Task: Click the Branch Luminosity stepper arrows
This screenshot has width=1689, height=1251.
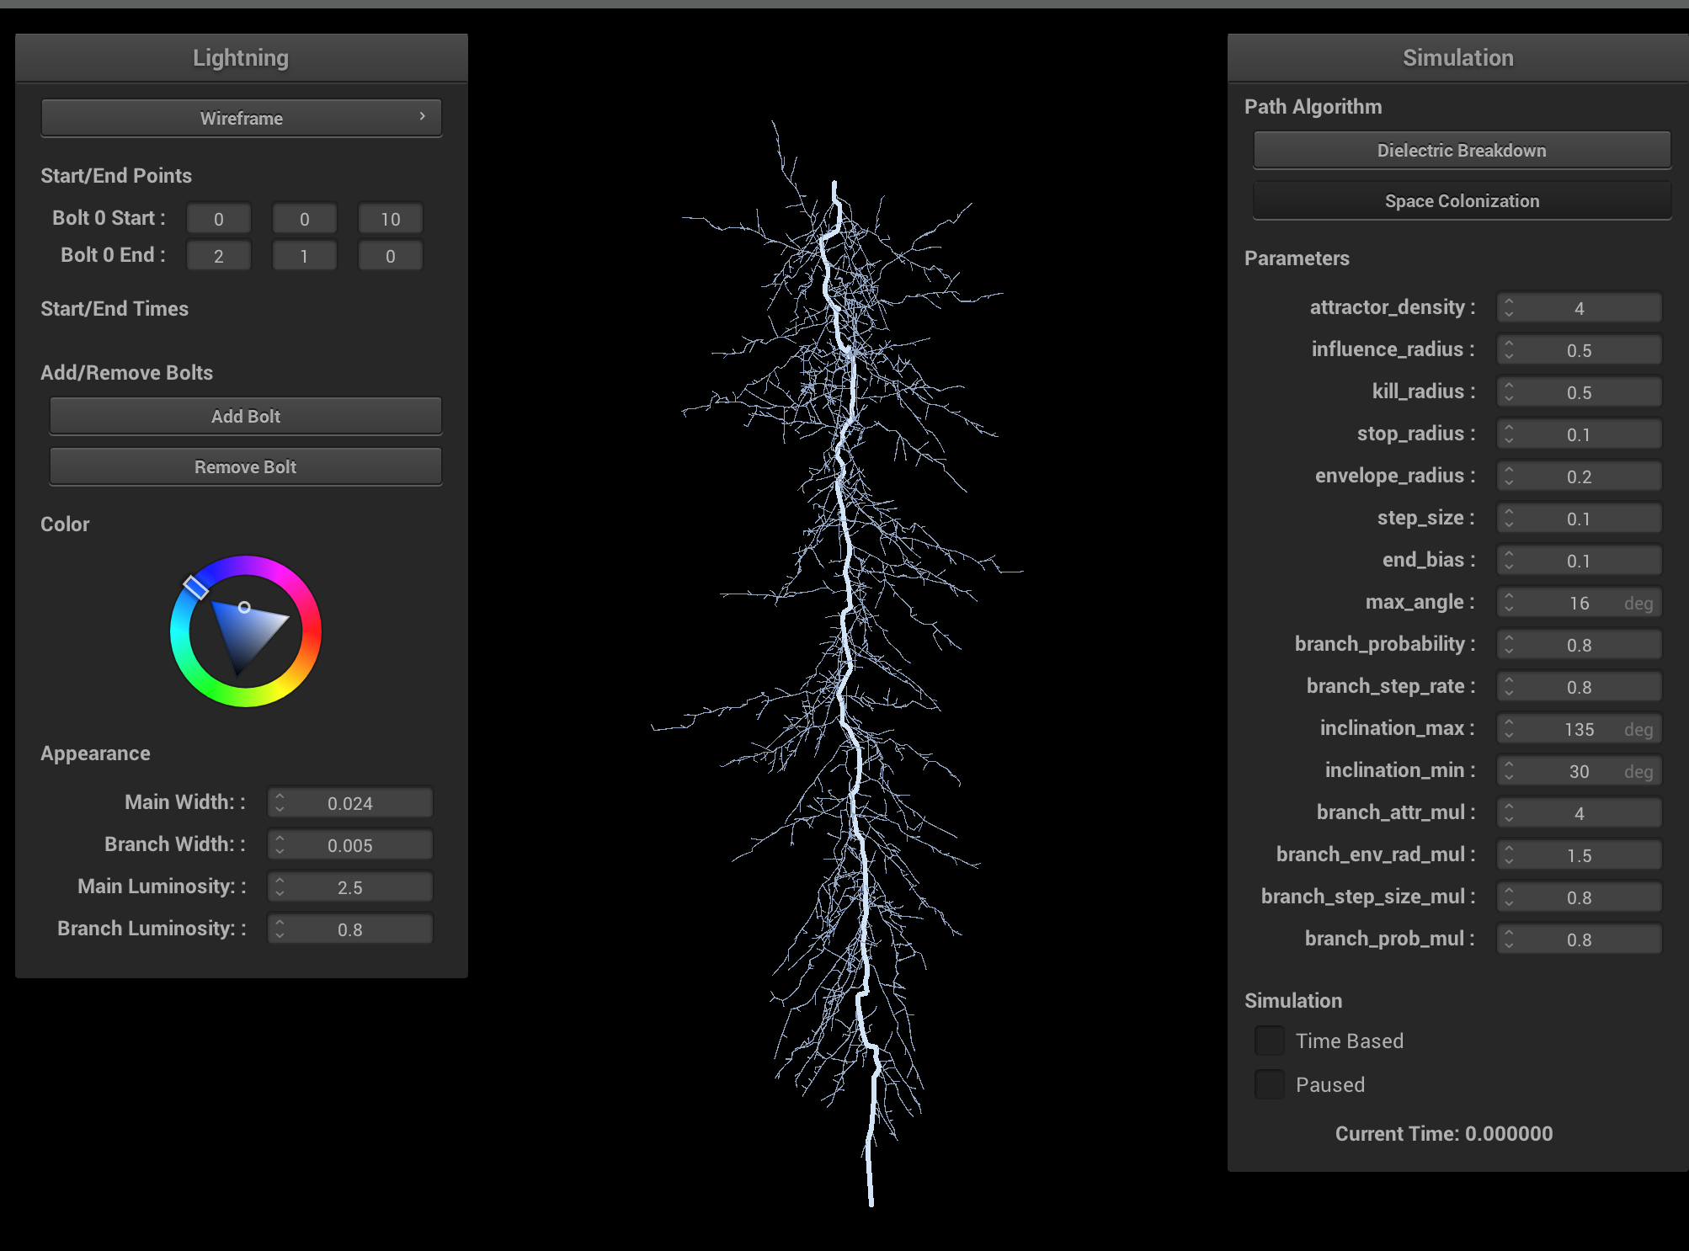Action: coord(280,929)
